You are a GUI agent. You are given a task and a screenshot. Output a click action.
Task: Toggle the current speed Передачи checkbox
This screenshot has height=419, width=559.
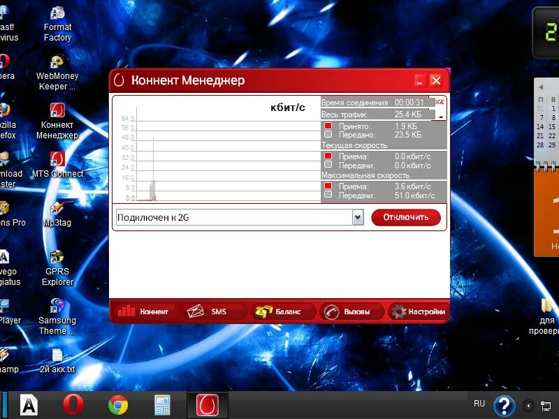328,165
